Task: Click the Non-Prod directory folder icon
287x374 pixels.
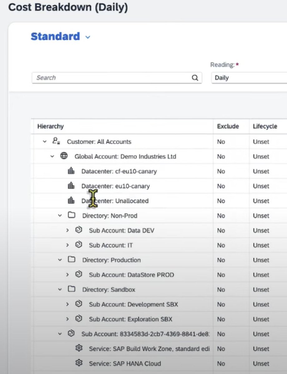Action: (71, 215)
